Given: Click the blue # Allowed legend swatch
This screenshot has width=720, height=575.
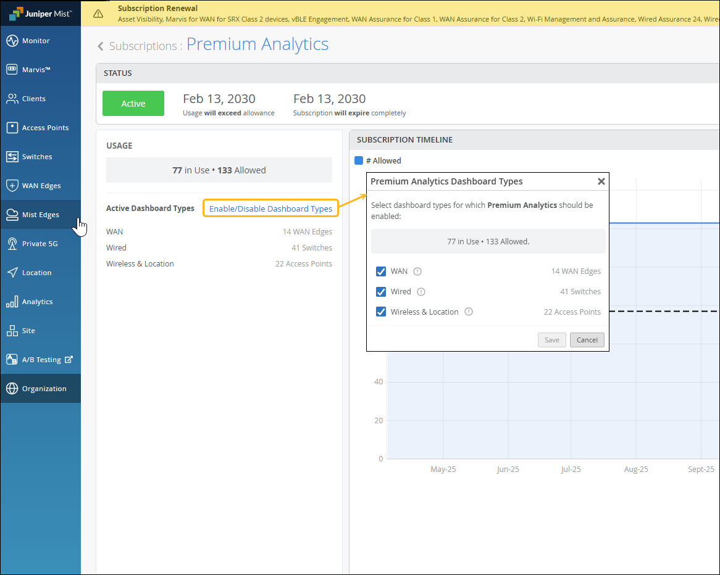Looking at the screenshot, I should (x=359, y=160).
